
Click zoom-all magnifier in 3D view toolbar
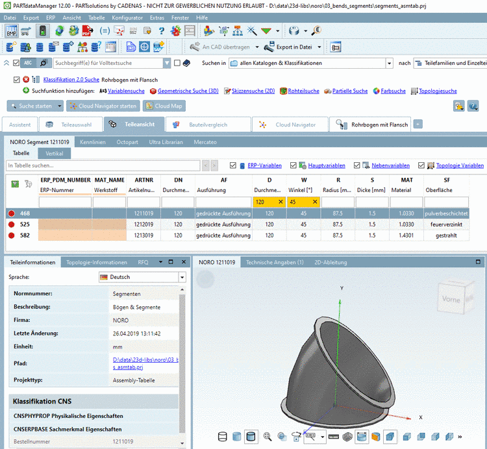[268, 437]
